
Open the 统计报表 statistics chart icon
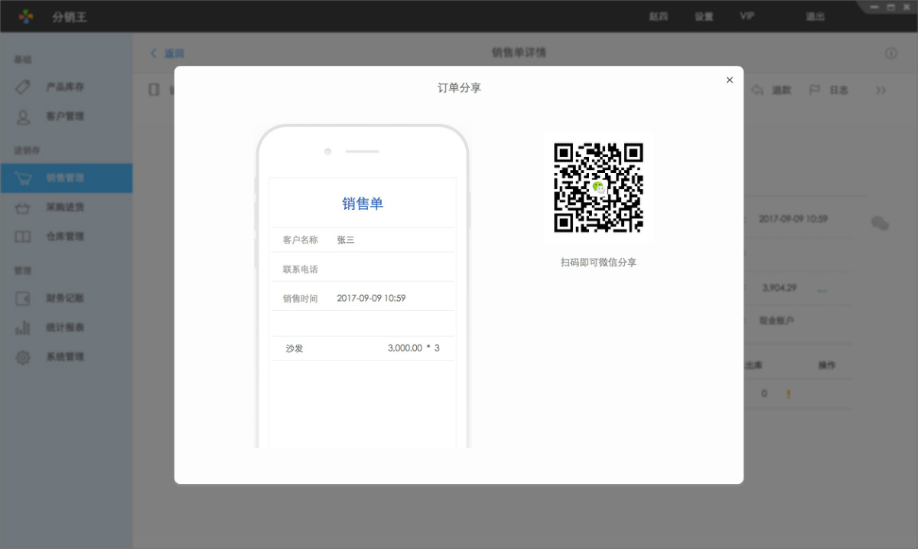23,328
